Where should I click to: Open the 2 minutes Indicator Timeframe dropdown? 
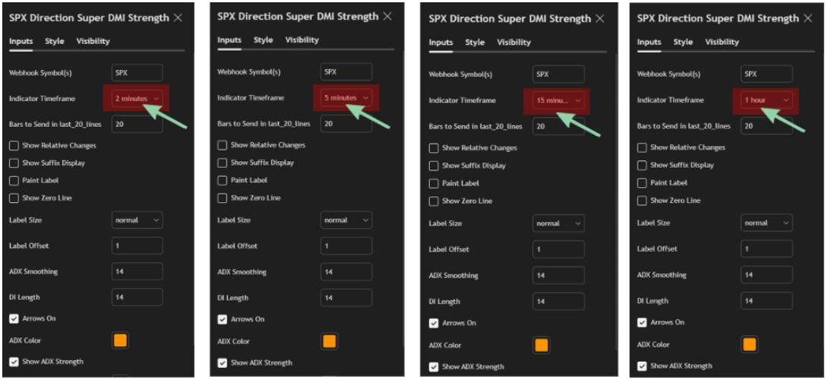click(137, 98)
